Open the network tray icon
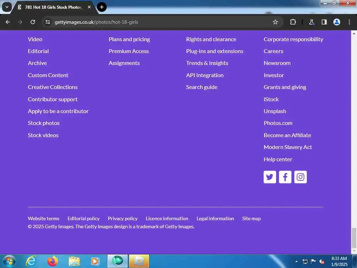357x268 pixels. click(305, 261)
